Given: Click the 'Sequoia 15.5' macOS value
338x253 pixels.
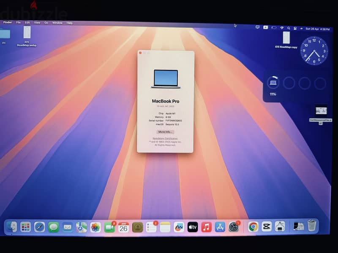Looking at the screenshot, I should pyautogui.click(x=172, y=124).
